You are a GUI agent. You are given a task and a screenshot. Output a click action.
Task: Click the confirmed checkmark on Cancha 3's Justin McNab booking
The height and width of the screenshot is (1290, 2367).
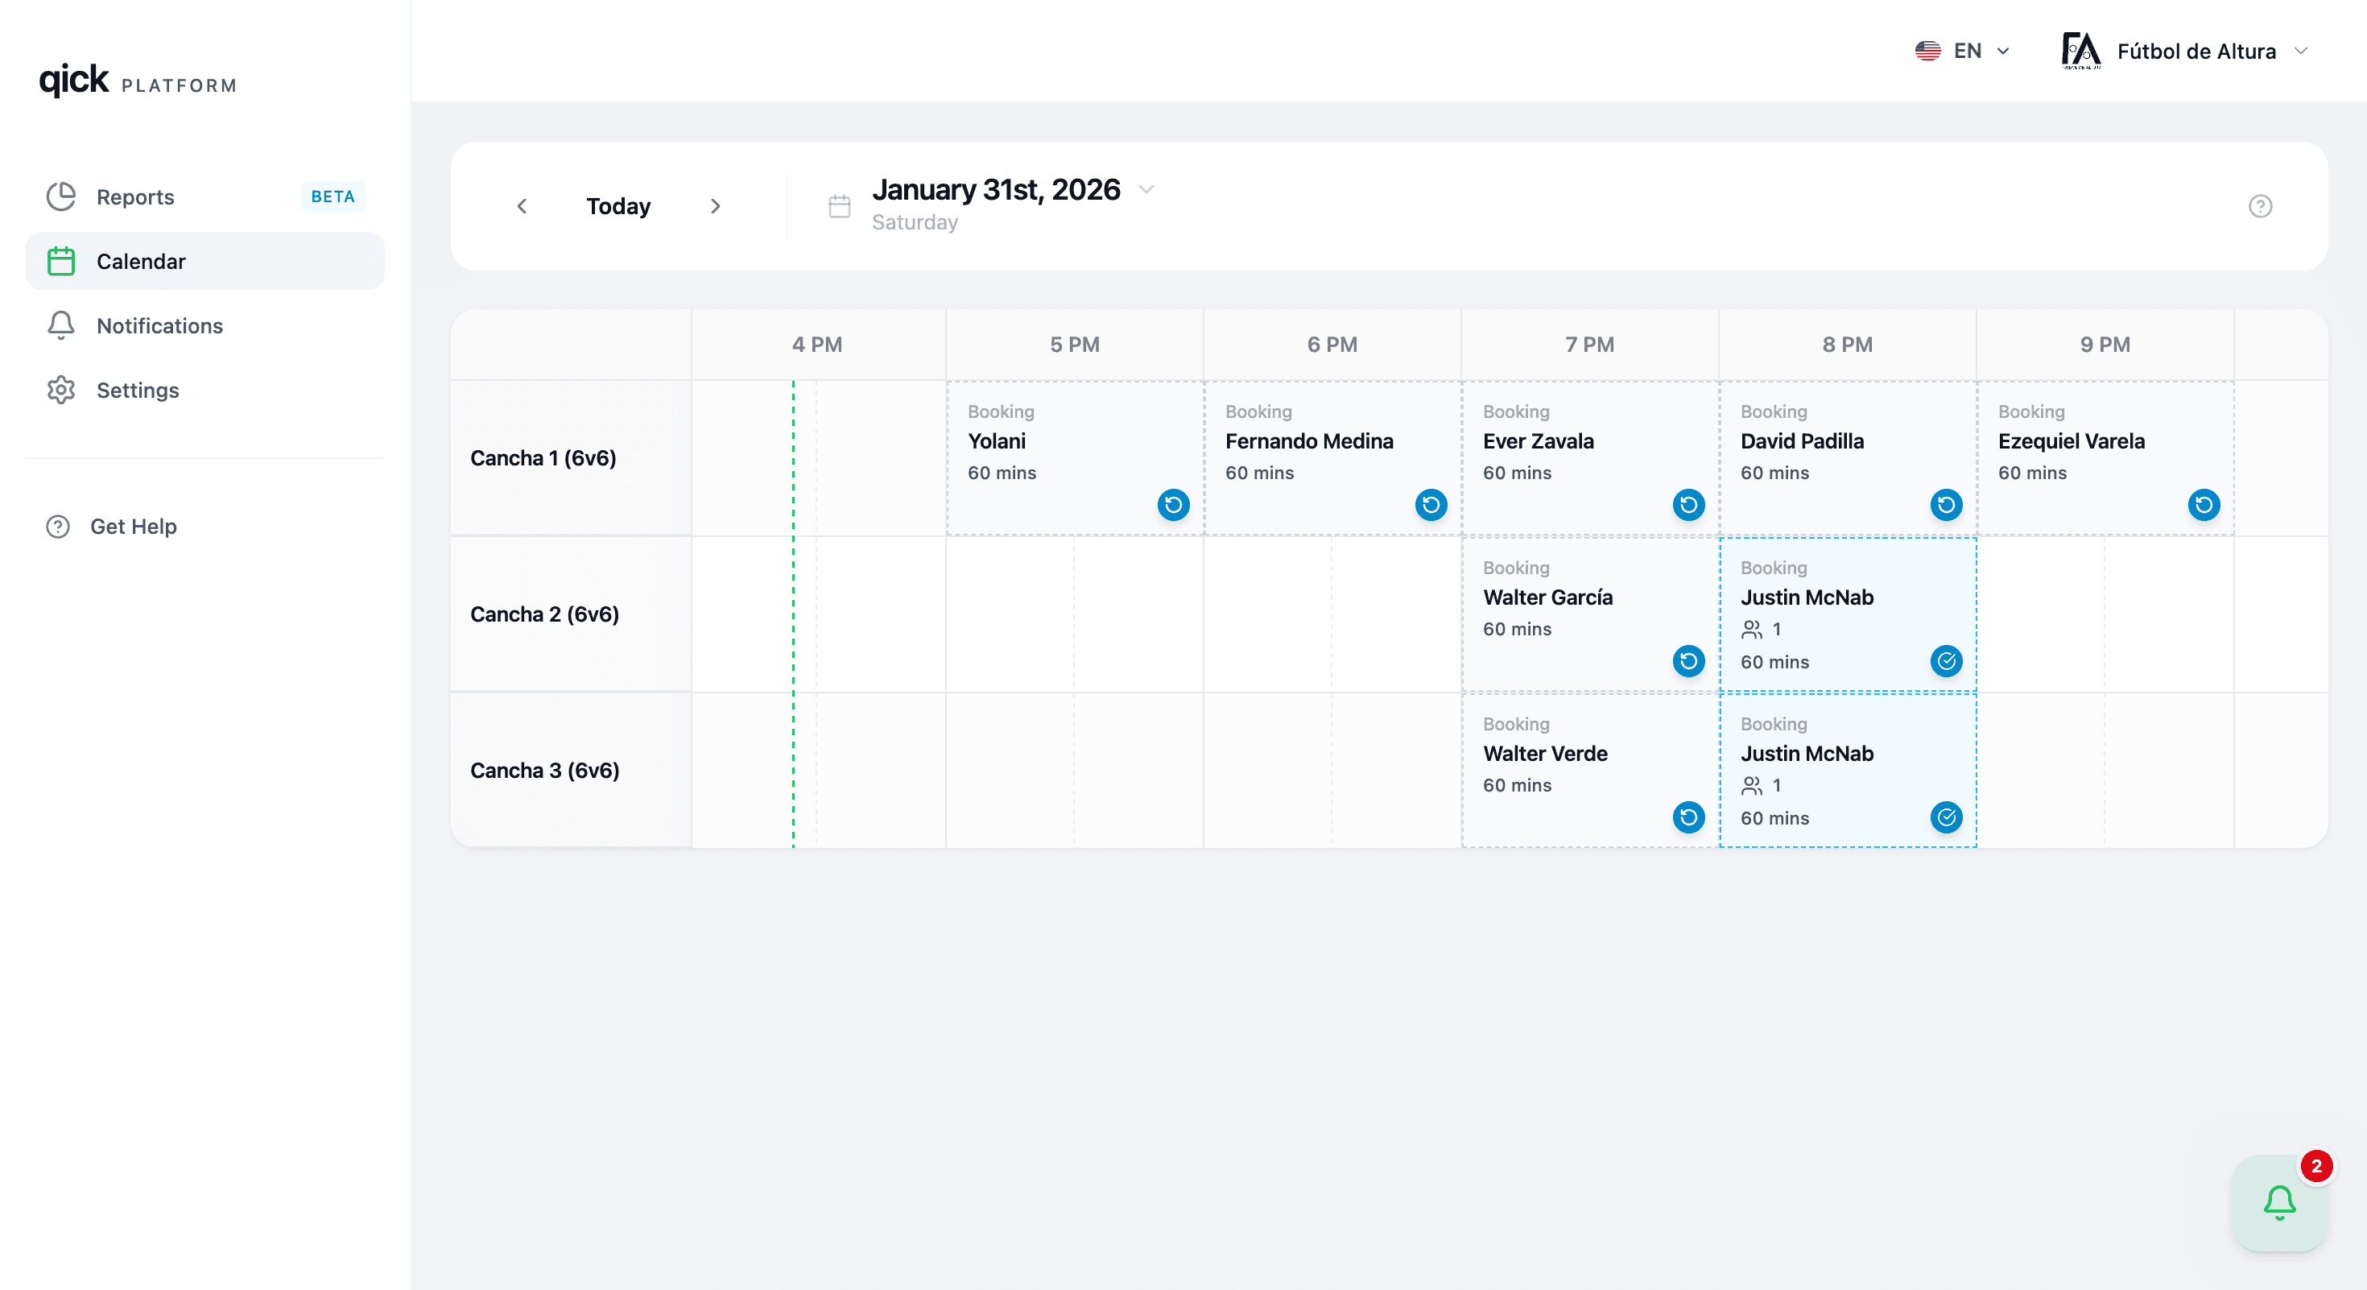(1946, 817)
